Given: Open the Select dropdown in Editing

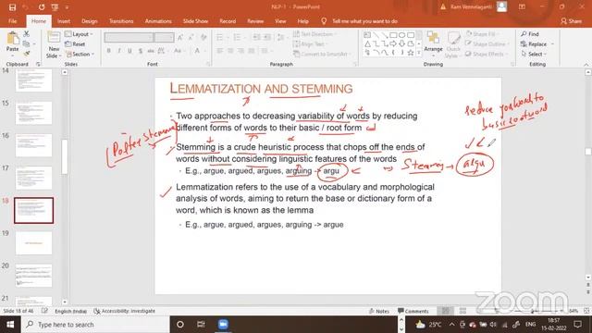Looking at the screenshot, I should pyautogui.click(x=535, y=54).
